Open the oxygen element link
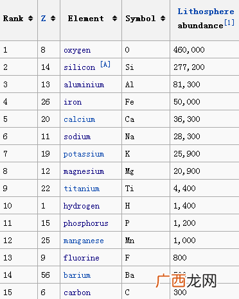The image size is (239, 299). (77, 50)
